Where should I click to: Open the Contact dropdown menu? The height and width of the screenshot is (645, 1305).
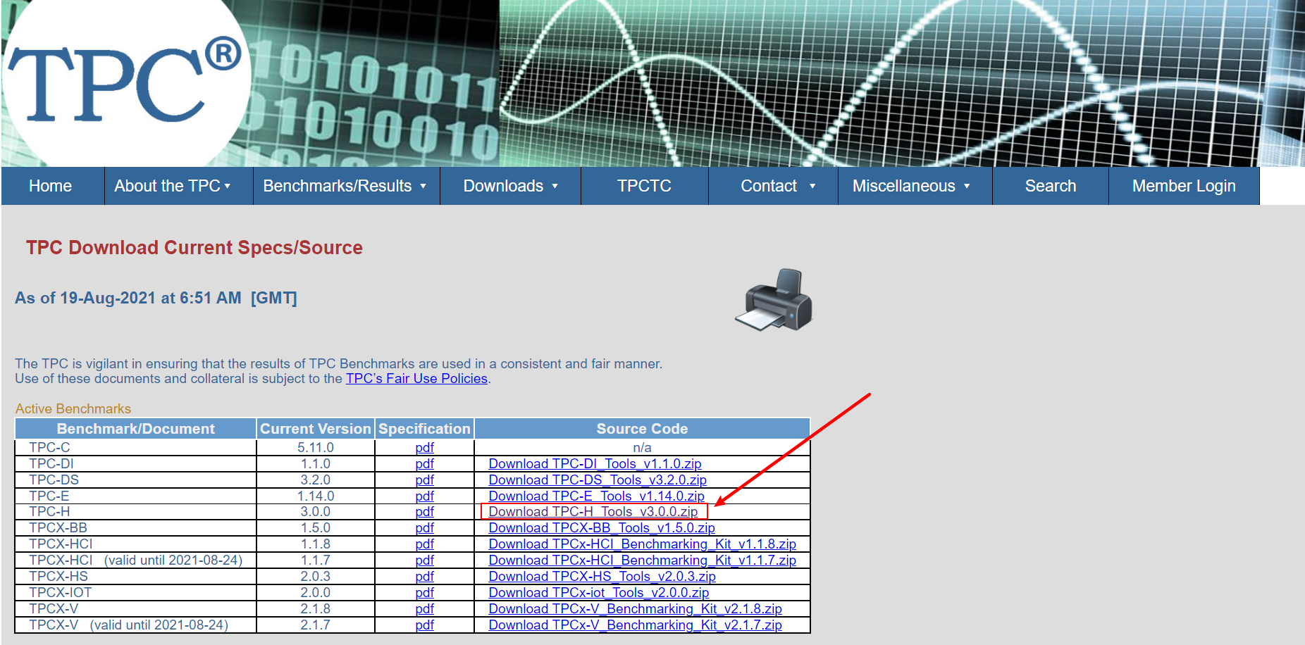click(x=777, y=186)
